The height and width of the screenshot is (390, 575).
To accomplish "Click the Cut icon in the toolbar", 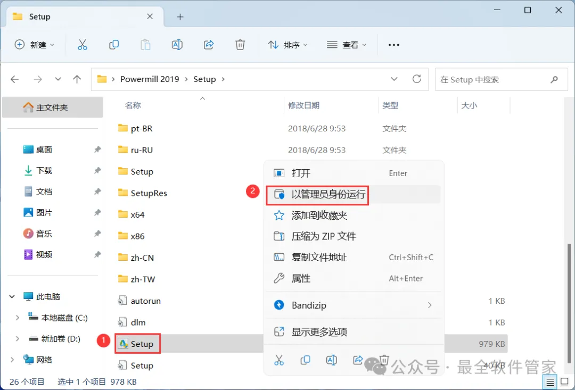I will (x=83, y=45).
